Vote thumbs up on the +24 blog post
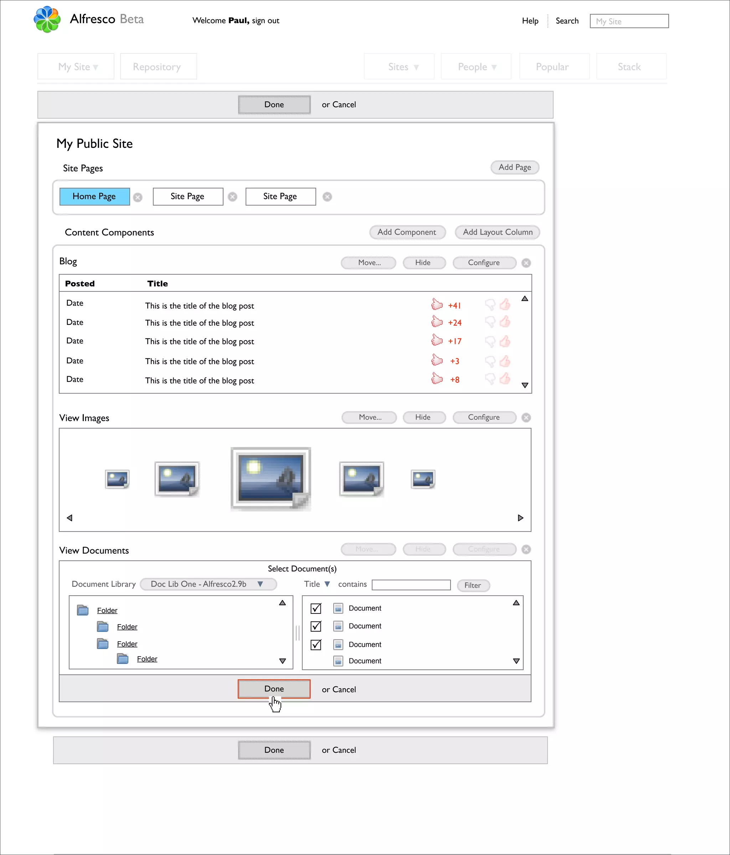Viewport: 730px width, 855px height. click(x=505, y=321)
